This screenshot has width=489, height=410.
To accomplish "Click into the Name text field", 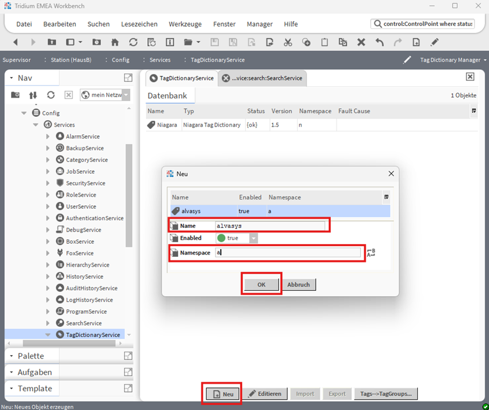I will [270, 226].
